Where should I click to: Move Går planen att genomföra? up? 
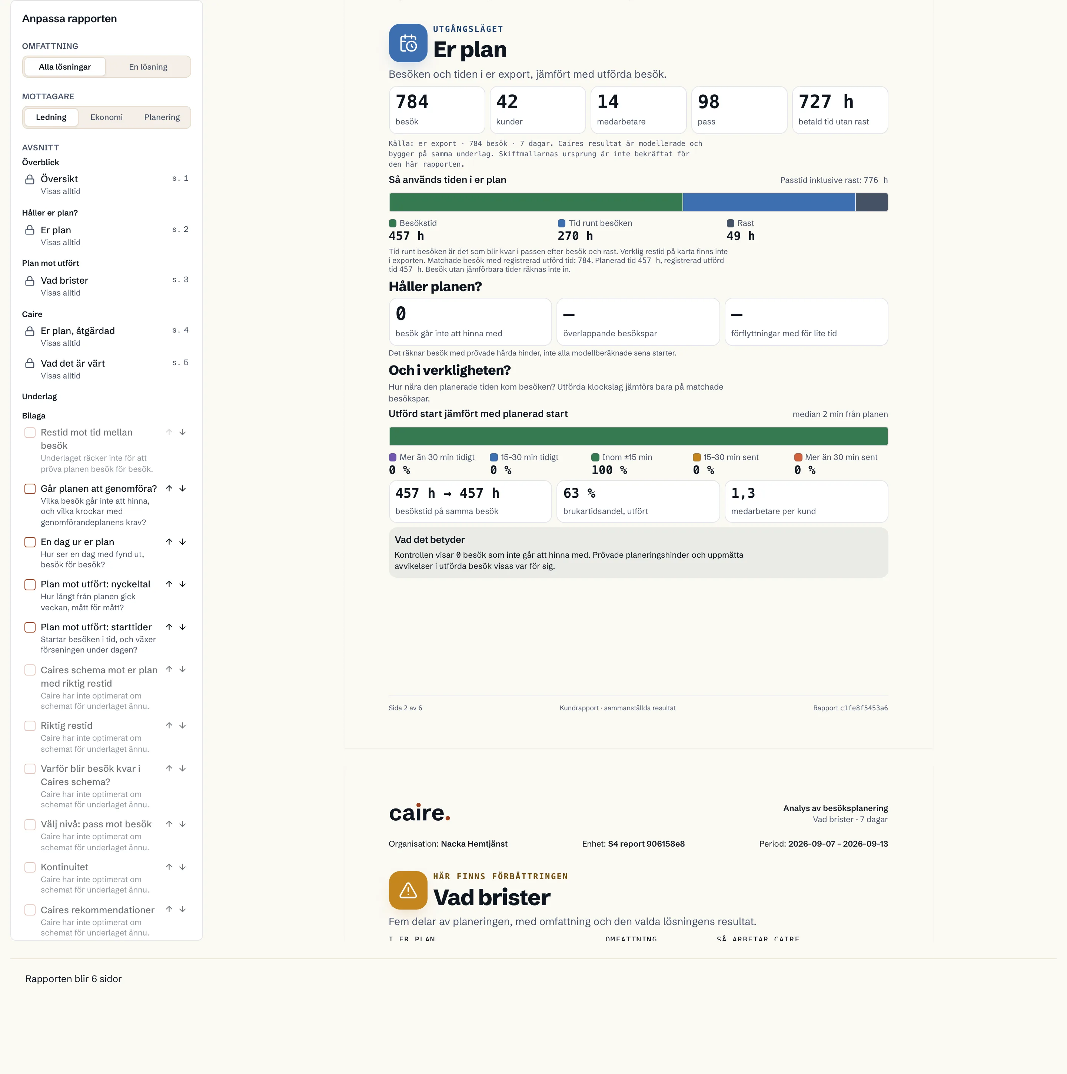coord(169,488)
